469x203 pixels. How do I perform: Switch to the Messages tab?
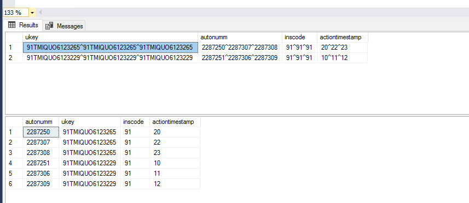tap(63, 26)
